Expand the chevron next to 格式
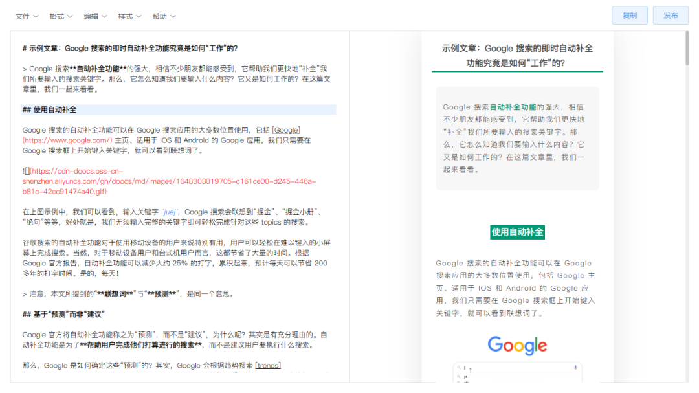The width and height of the screenshot is (699, 393). click(x=70, y=16)
